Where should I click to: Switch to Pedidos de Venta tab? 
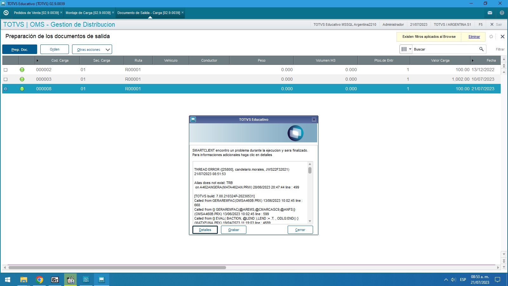coord(36,13)
